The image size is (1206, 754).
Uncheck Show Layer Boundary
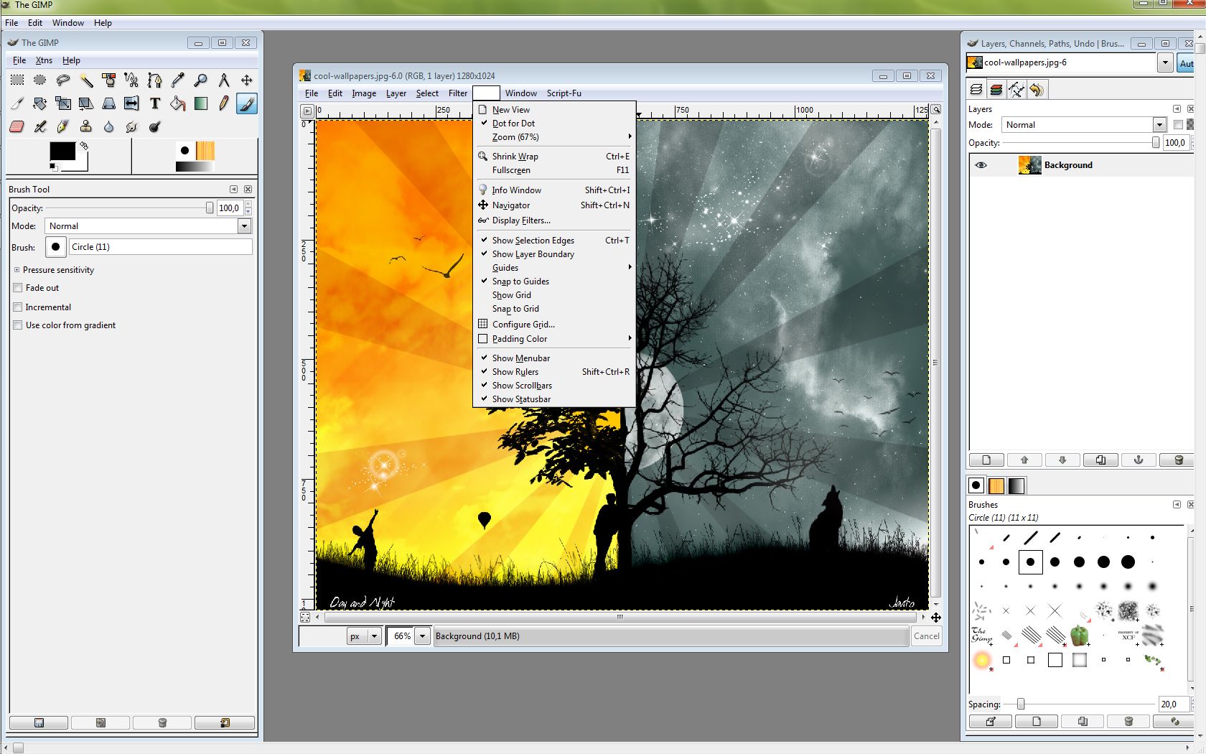pyautogui.click(x=554, y=254)
